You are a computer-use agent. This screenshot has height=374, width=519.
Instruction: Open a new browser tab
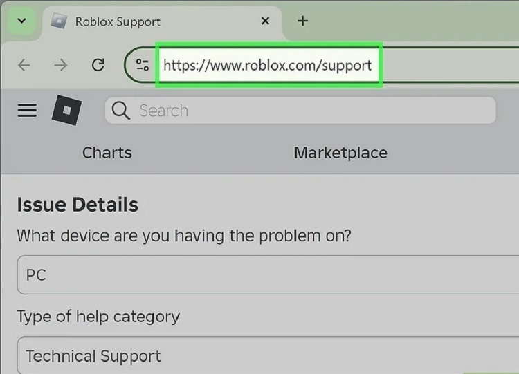point(302,21)
